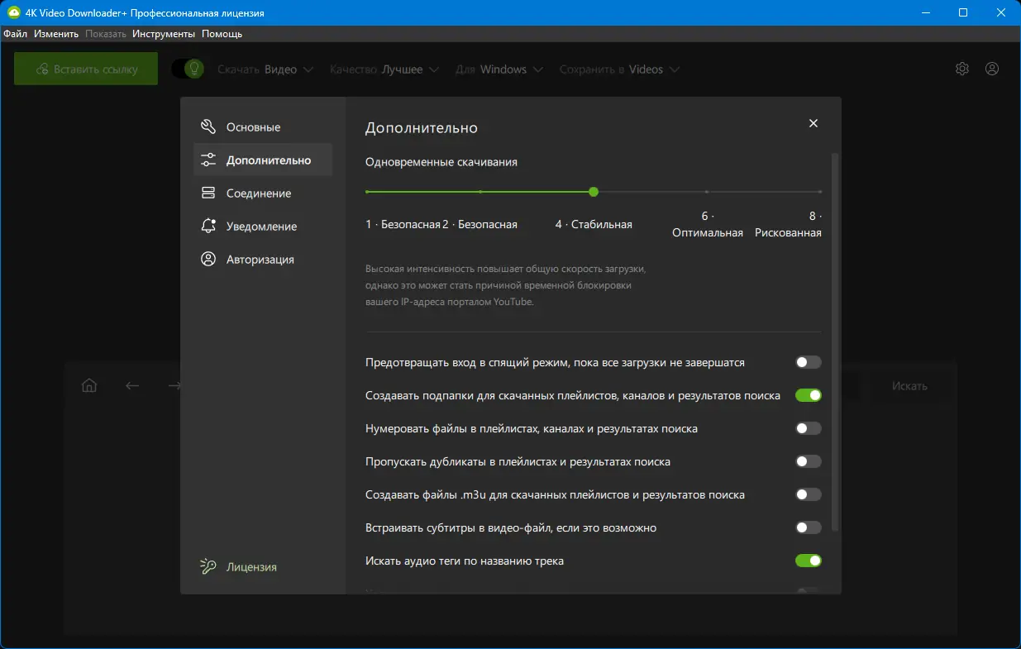The height and width of the screenshot is (649, 1021).
Task: Disable searching audio tags by track name
Action: (809, 561)
